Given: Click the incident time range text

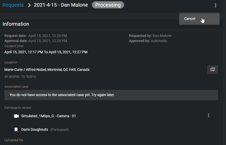Looking at the screenshot, I should (x=46, y=52).
